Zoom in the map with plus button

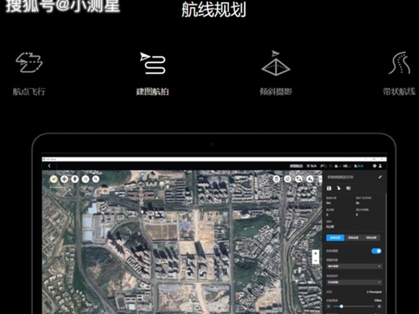316,253
